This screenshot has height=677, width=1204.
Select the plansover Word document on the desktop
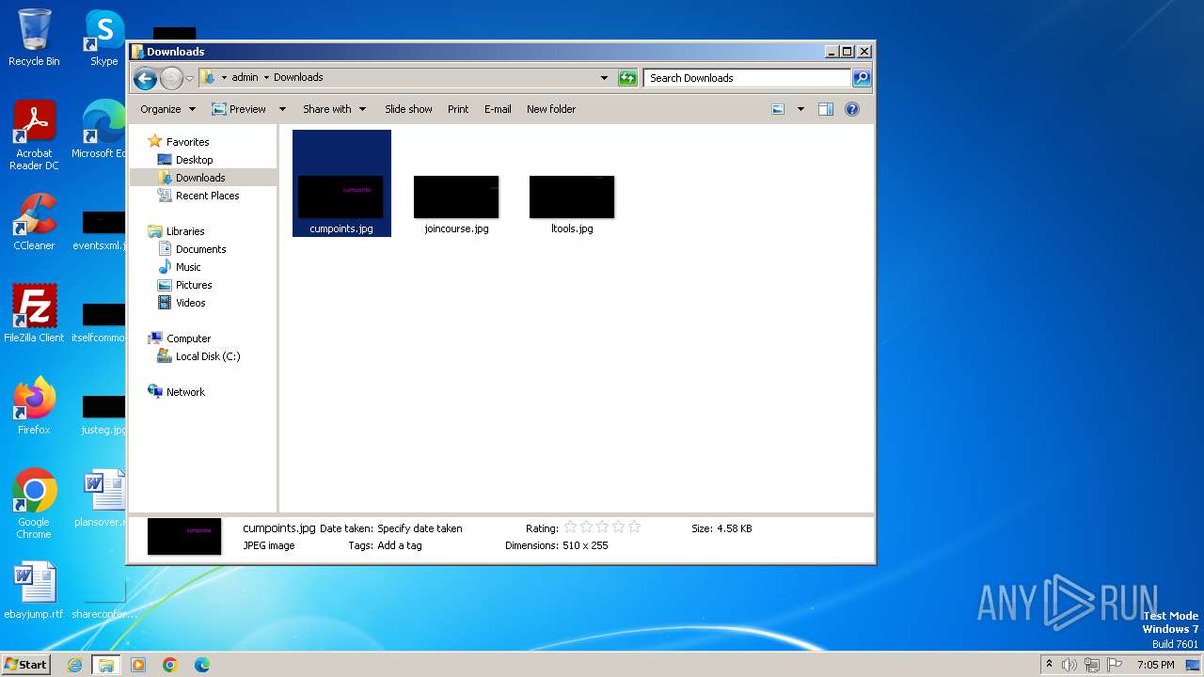[x=102, y=498]
